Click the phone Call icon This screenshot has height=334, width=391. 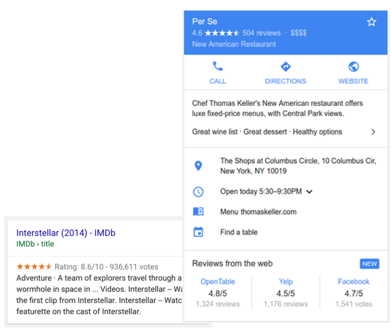pos(218,66)
